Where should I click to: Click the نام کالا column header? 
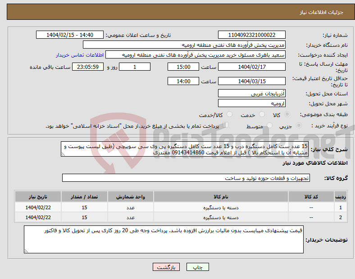221,197
